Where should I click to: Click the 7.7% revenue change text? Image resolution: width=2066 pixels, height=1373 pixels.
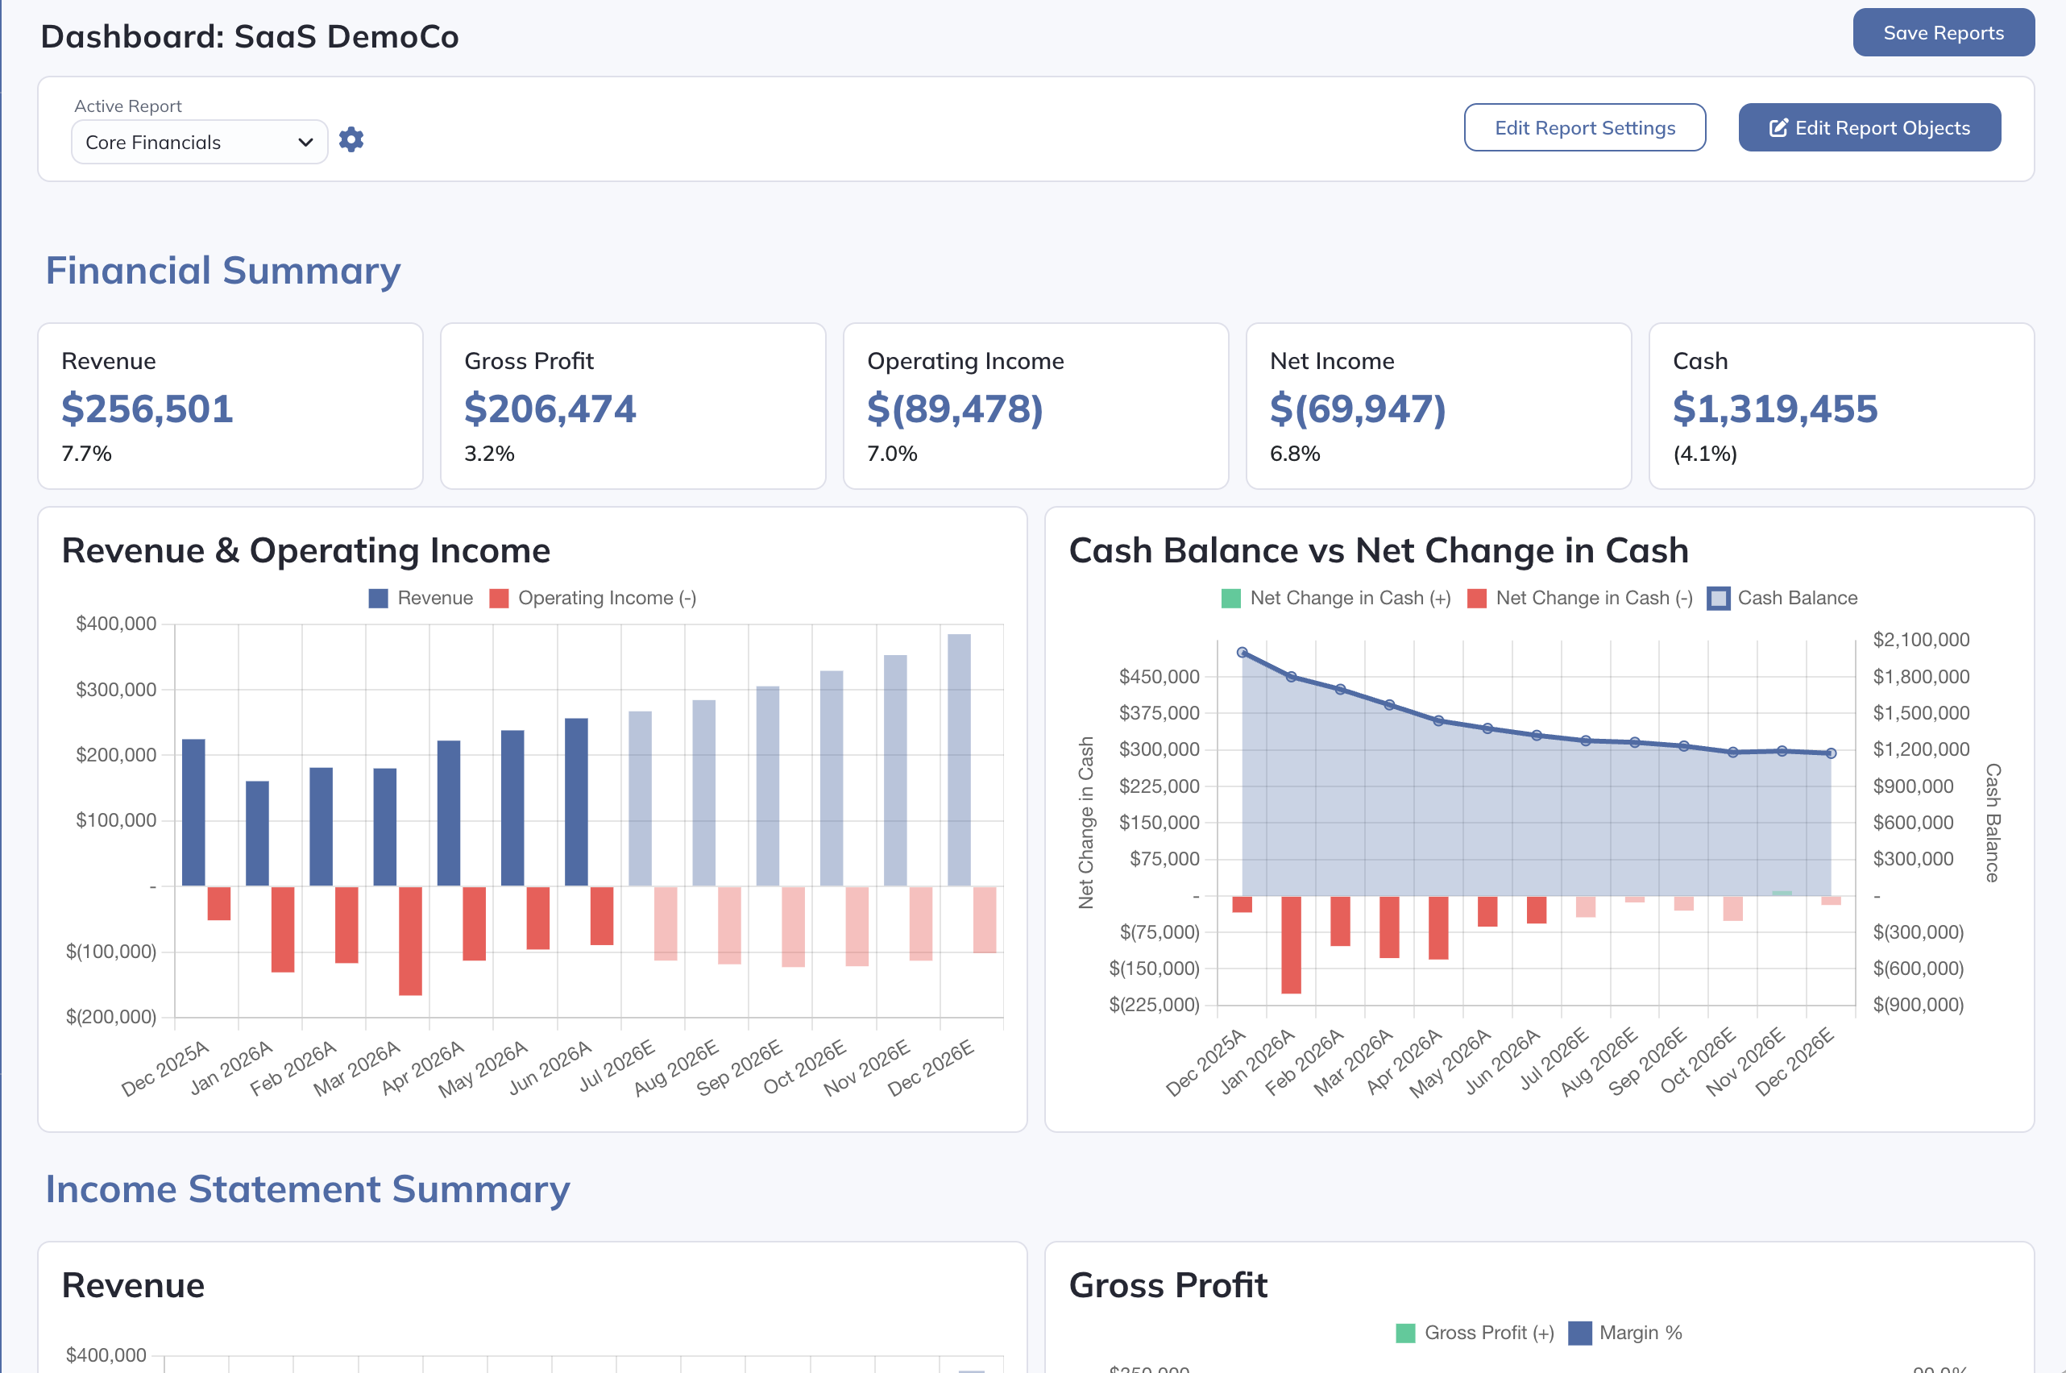coord(87,454)
